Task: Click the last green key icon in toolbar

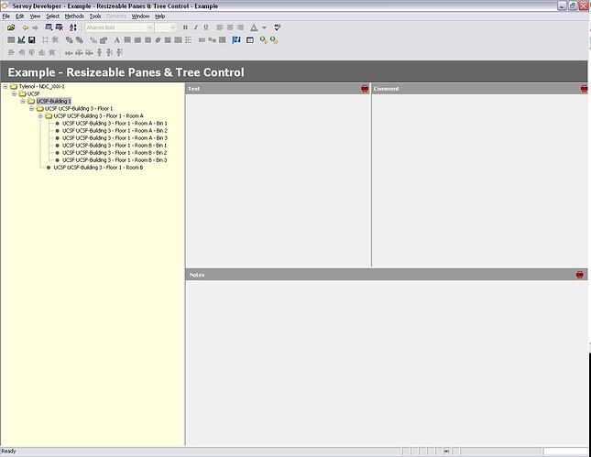Action: point(274,40)
